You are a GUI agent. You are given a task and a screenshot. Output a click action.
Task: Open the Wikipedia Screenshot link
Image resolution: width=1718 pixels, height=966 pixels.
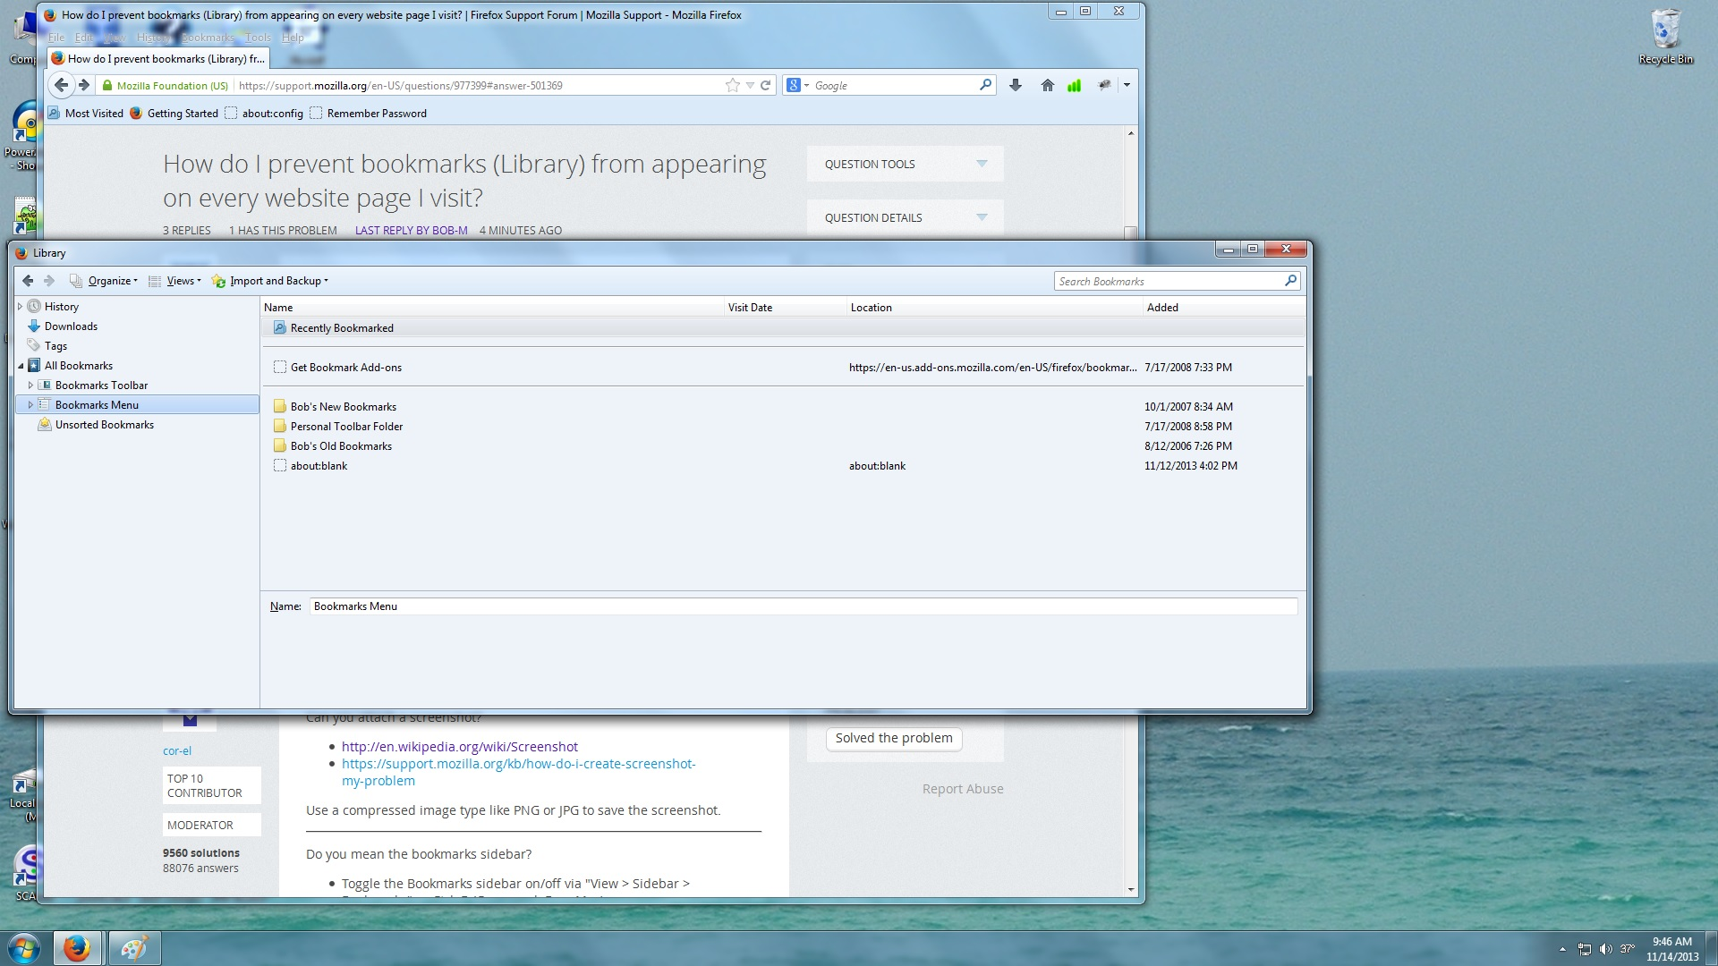pyautogui.click(x=460, y=747)
